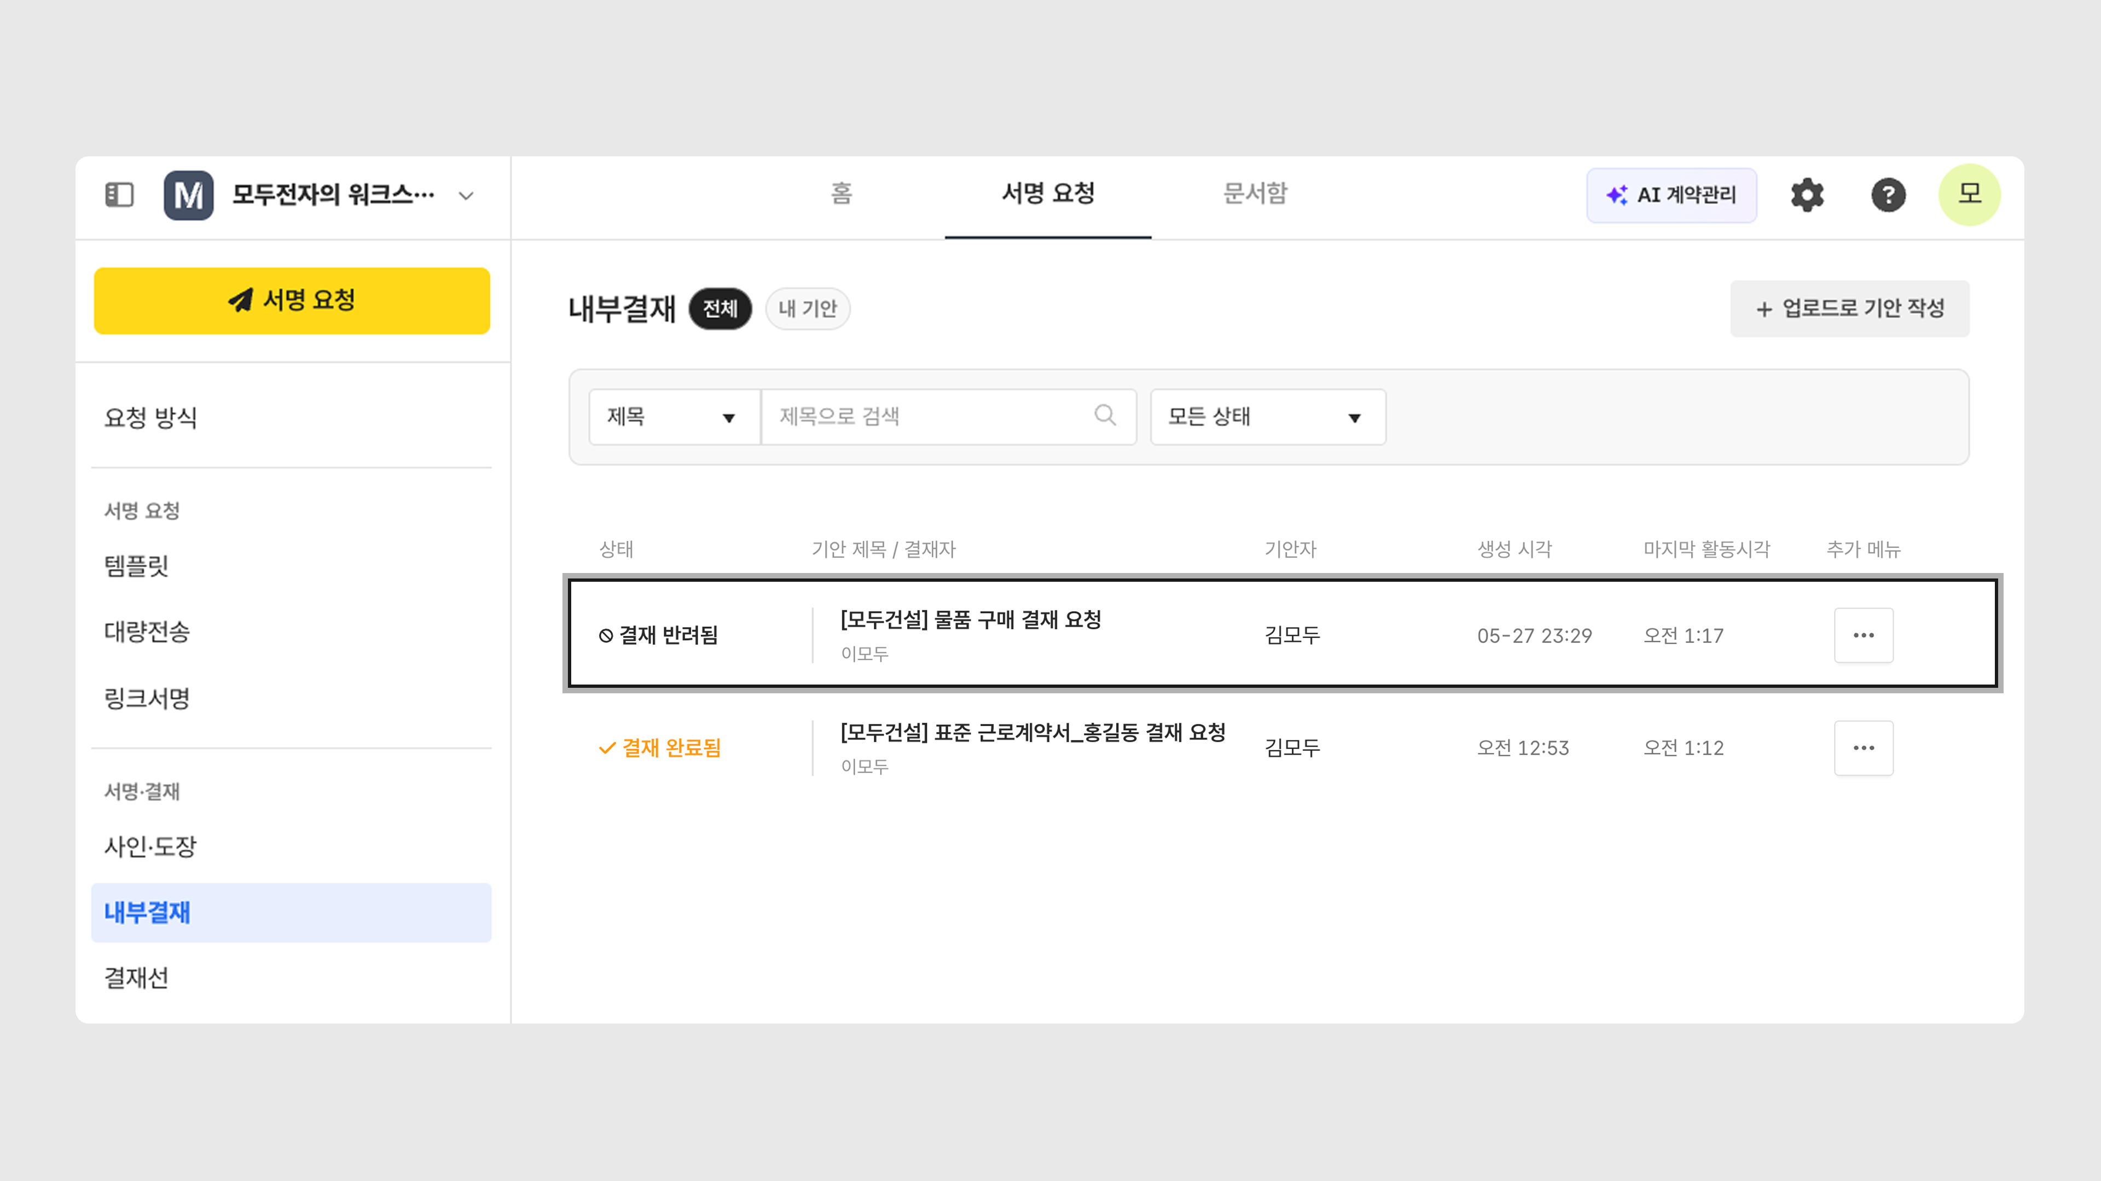2101x1181 pixels.
Task: Switch to the 문서함 tab
Action: 1255,194
